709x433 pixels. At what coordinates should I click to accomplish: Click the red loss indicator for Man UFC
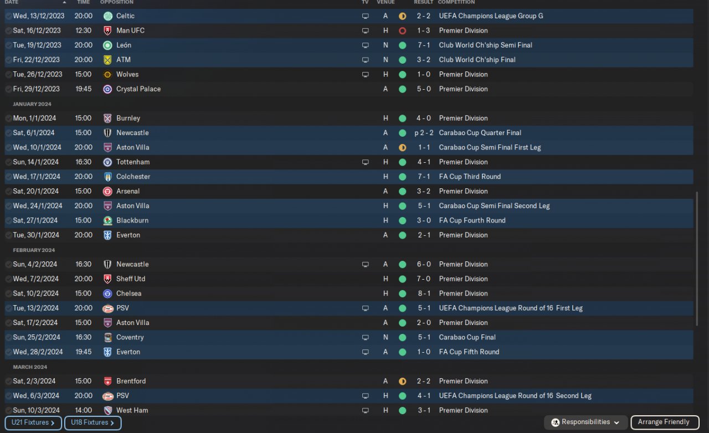point(402,30)
